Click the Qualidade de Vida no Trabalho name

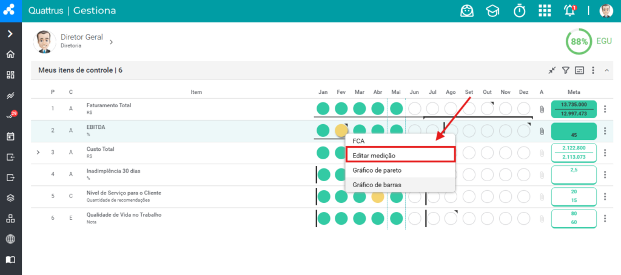point(124,215)
